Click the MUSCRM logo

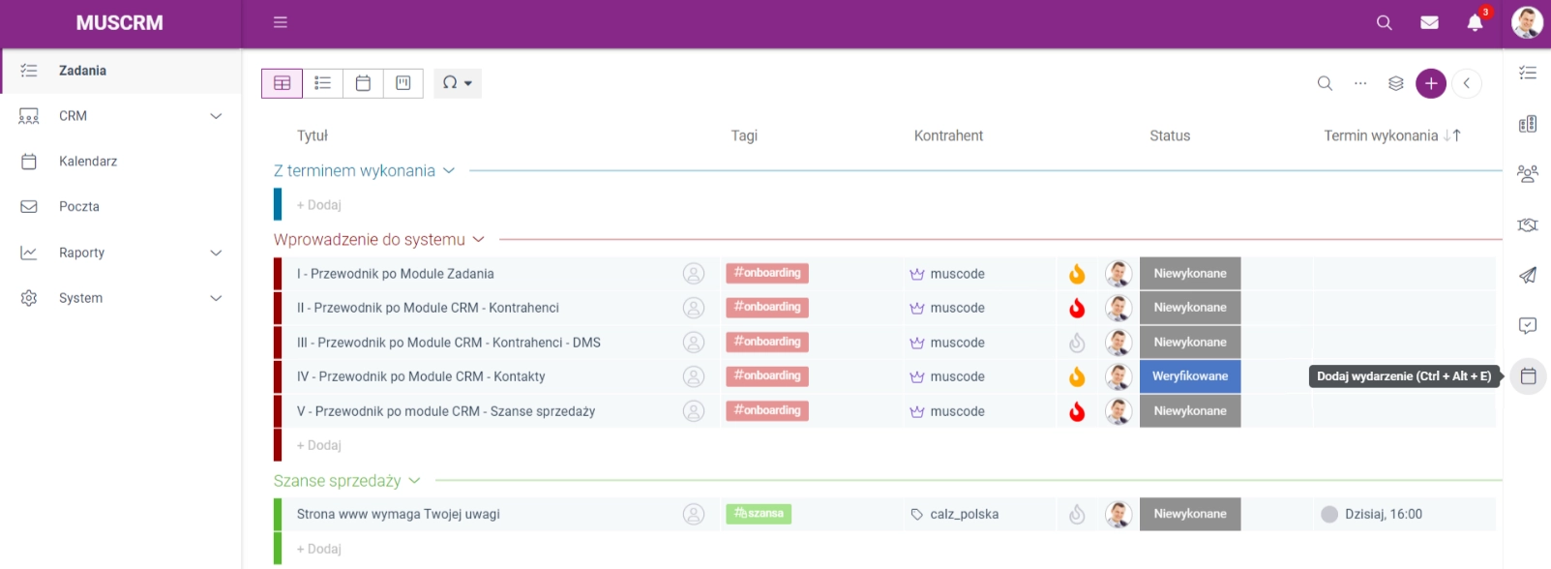coord(120,22)
